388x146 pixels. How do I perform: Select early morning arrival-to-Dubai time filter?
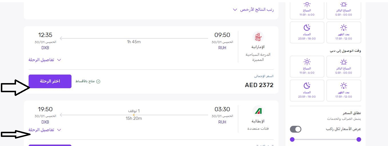[x=344, y=66]
